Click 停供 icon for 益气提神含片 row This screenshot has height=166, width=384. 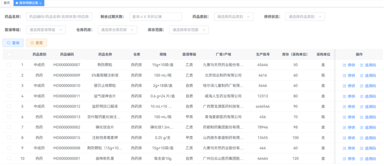344,96
